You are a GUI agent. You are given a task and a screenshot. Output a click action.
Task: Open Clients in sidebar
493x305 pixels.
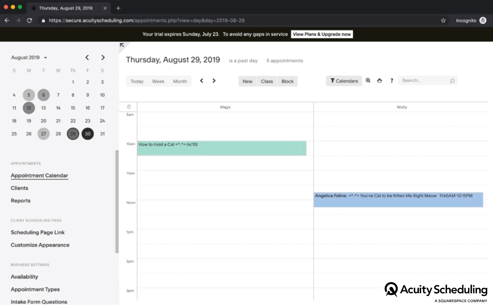19,188
